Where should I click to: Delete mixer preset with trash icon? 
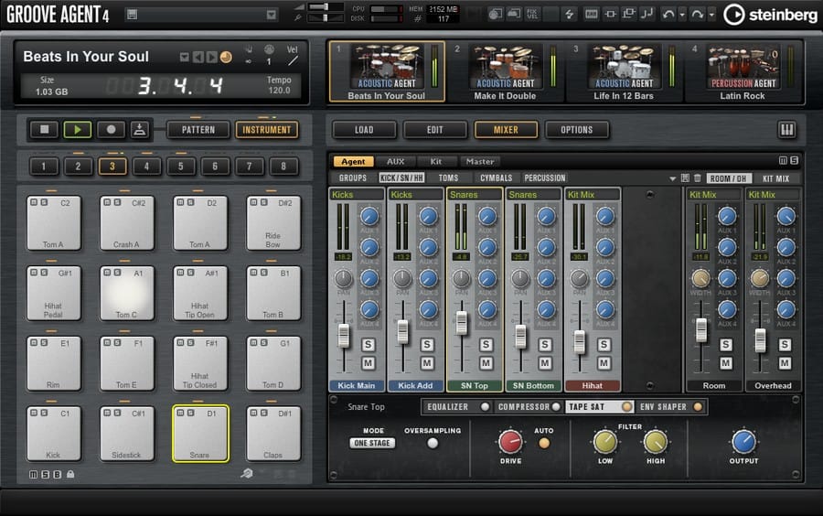tap(698, 178)
